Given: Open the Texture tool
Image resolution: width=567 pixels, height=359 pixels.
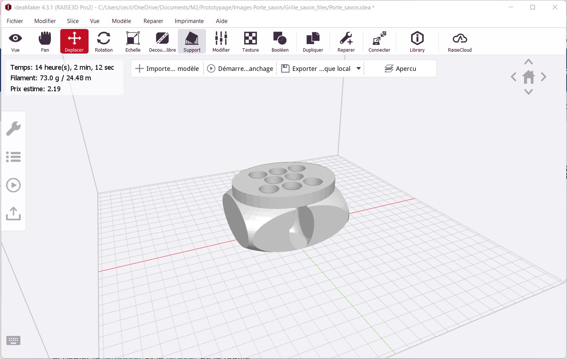Looking at the screenshot, I should click(251, 41).
